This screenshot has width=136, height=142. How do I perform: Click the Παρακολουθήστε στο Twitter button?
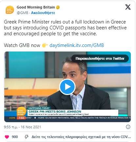(x=100, y=58)
